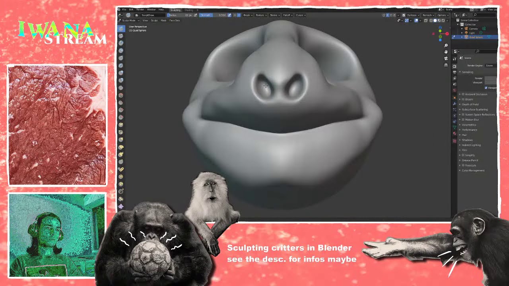Pick the Clay Strips brush tool

pos(121,50)
